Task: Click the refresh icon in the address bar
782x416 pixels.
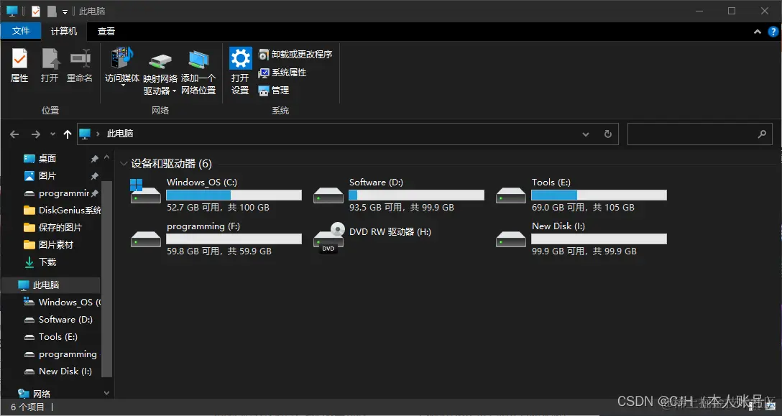Action: [x=607, y=134]
